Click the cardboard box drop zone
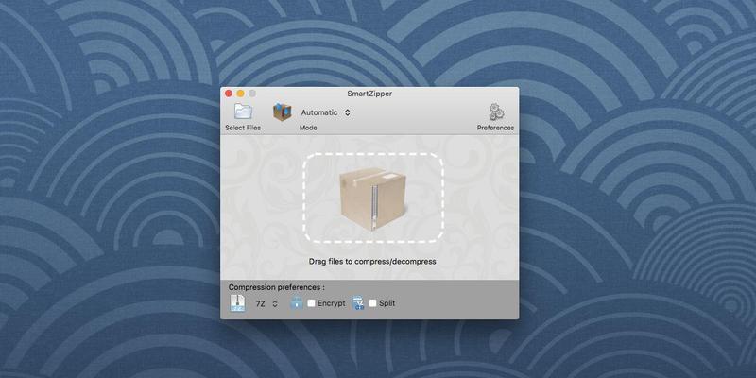The height and width of the screenshot is (378, 756). click(373, 198)
